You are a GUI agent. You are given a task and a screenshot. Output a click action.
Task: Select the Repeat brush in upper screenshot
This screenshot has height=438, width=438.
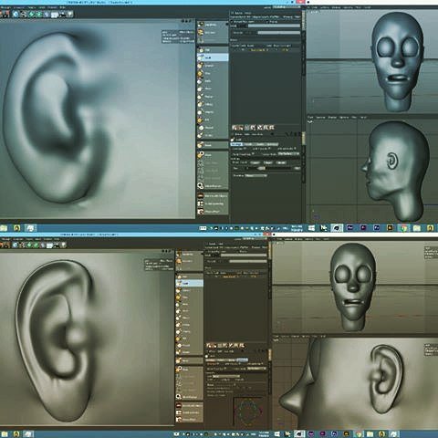pyautogui.click(x=213, y=128)
